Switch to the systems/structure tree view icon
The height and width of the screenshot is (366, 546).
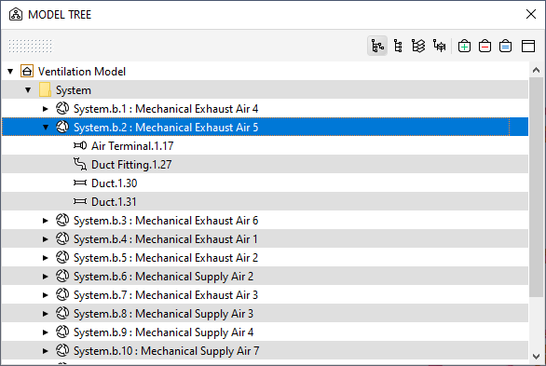pos(439,46)
